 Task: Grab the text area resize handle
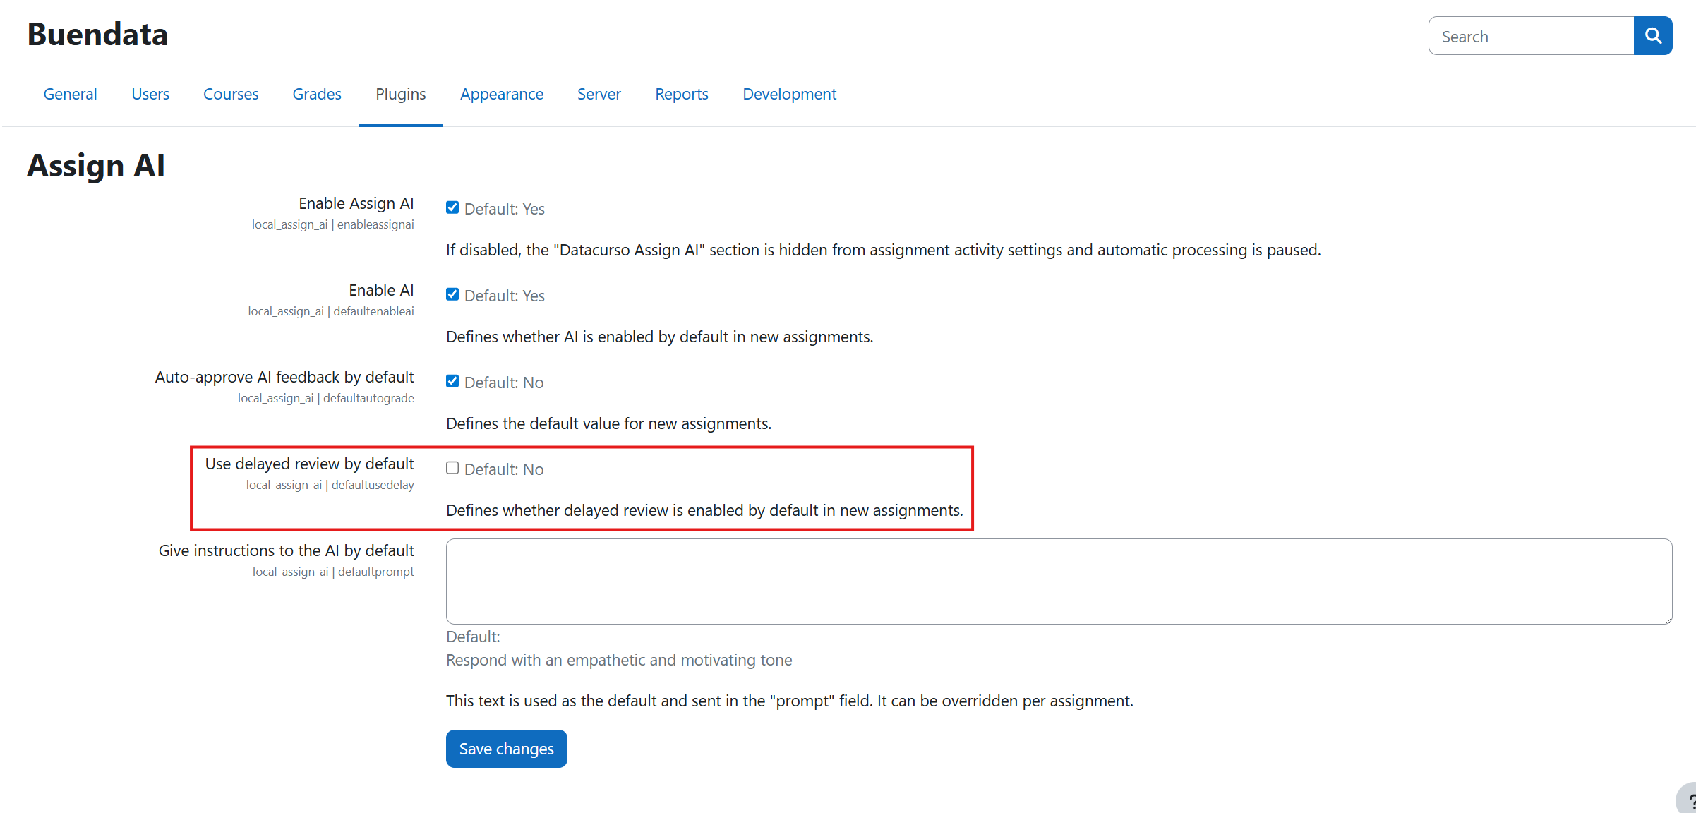pyautogui.click(x=1668, y=620)
